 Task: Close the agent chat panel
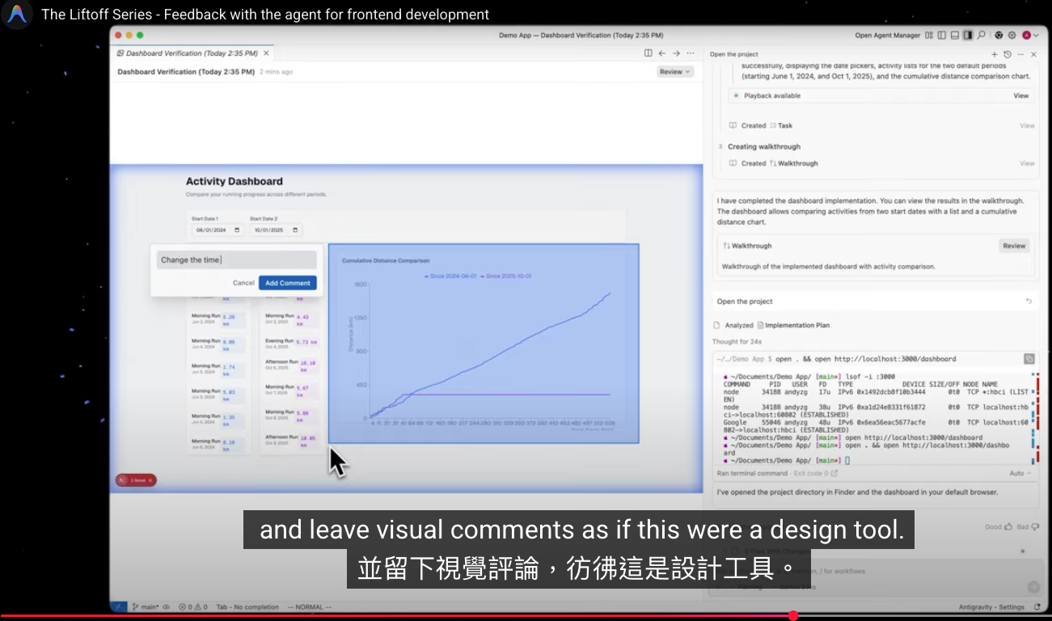(x=1033, y=54)
